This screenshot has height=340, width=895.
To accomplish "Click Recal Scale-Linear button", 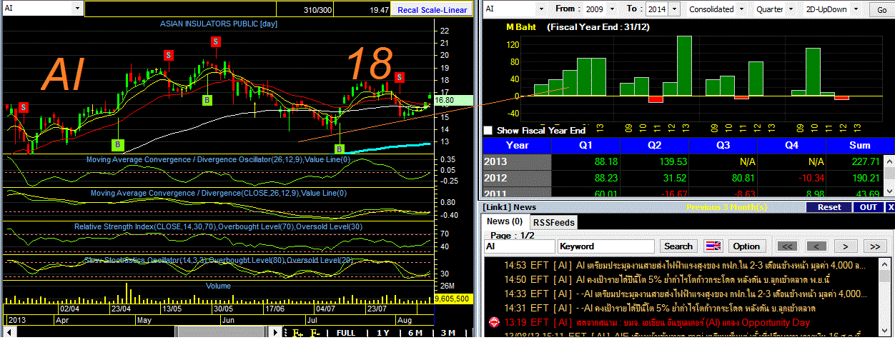I will [x=432, y=10].
